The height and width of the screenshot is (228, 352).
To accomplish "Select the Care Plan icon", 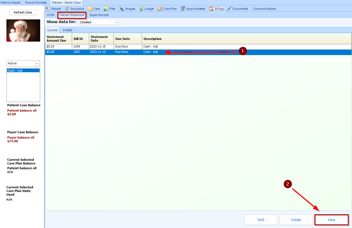I will [x=160, y=9].
